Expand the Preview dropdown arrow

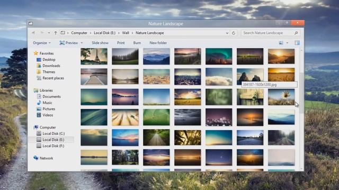pos(82,43)
